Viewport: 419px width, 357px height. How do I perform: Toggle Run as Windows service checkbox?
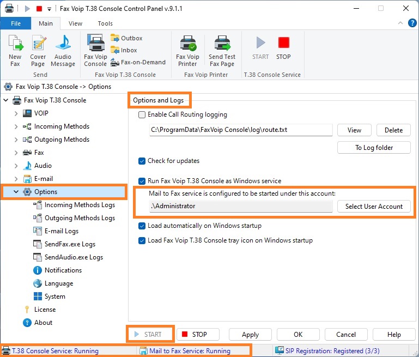click(142, 181)
